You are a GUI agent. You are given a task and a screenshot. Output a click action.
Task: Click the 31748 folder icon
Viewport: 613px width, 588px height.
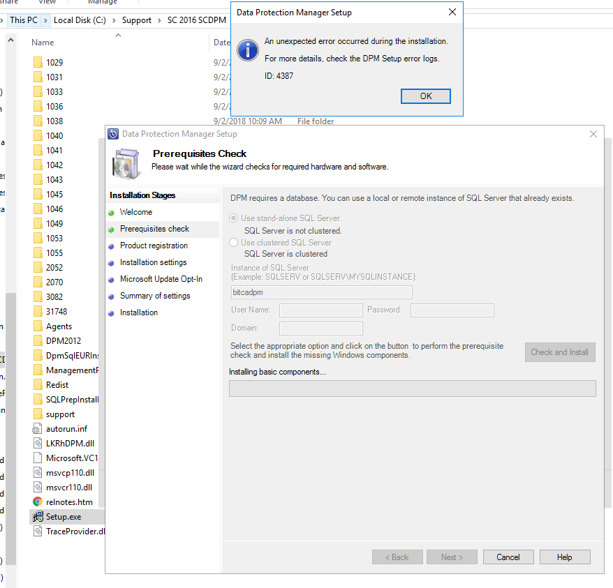point(38,311)
